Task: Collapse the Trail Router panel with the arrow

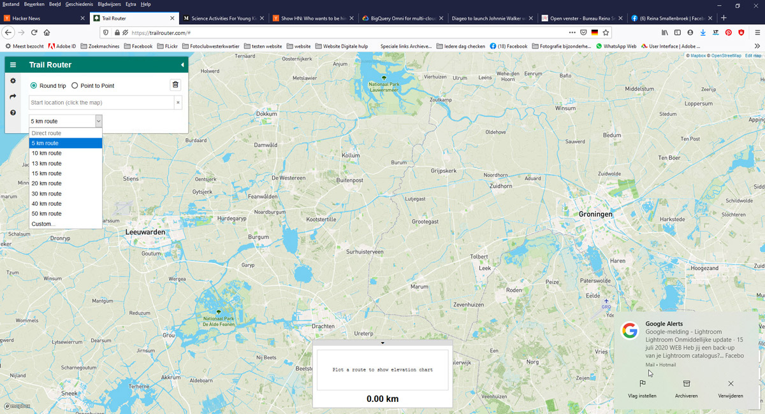Action: coord(182,65)
